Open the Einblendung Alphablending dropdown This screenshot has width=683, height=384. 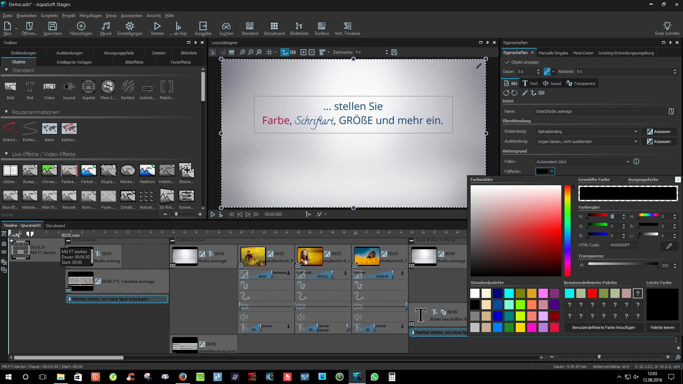587,132
